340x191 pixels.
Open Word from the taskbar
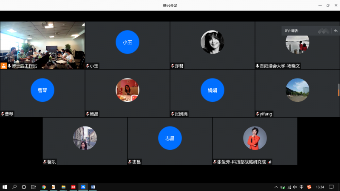[x=93, y=187]
